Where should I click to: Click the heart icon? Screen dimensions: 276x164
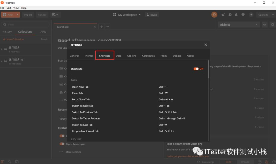tap(243, 15)
